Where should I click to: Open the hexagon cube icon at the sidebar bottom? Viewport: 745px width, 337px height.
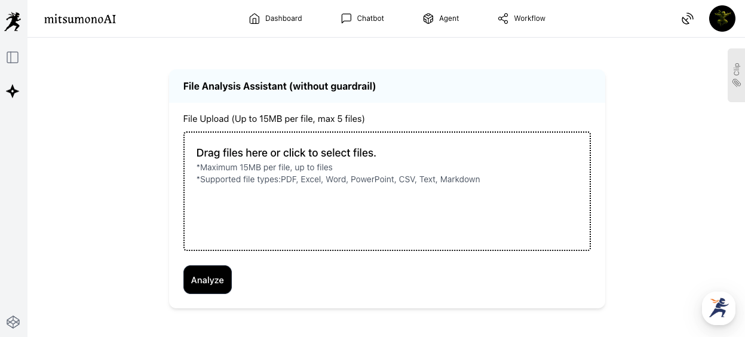click(x=13, y=322)
